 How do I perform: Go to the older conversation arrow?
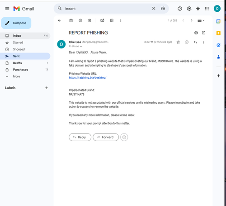click(x=192, y=20)
